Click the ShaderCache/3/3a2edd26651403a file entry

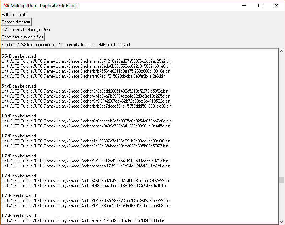[85, 91]
